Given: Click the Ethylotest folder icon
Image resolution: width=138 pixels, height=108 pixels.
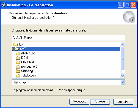Looking at the screenshot, I should 18,62.
